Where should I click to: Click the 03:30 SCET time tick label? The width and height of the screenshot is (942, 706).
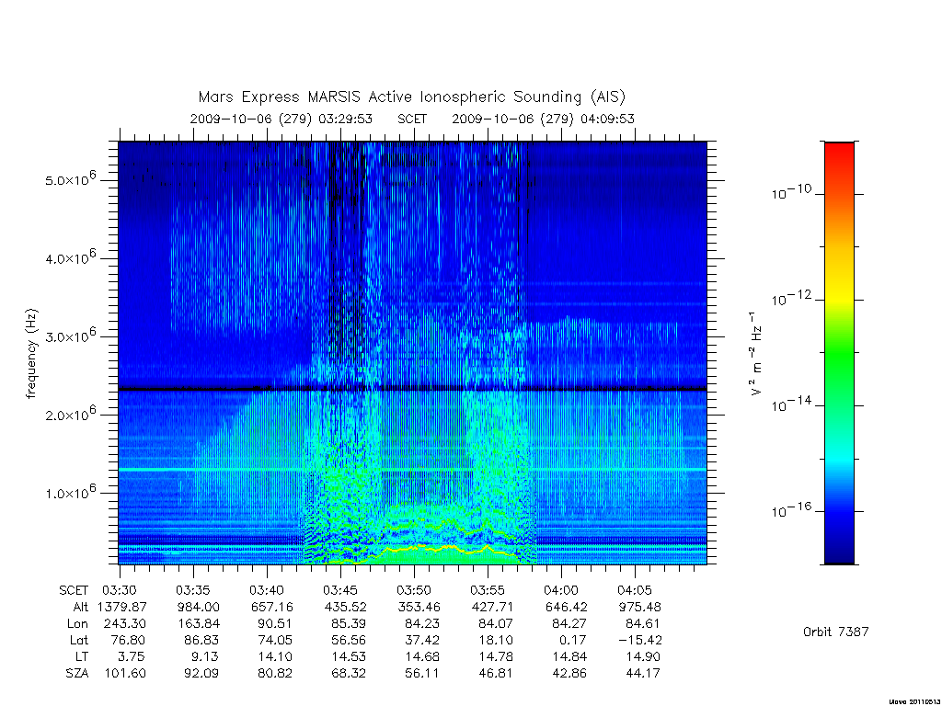point(120,590)
